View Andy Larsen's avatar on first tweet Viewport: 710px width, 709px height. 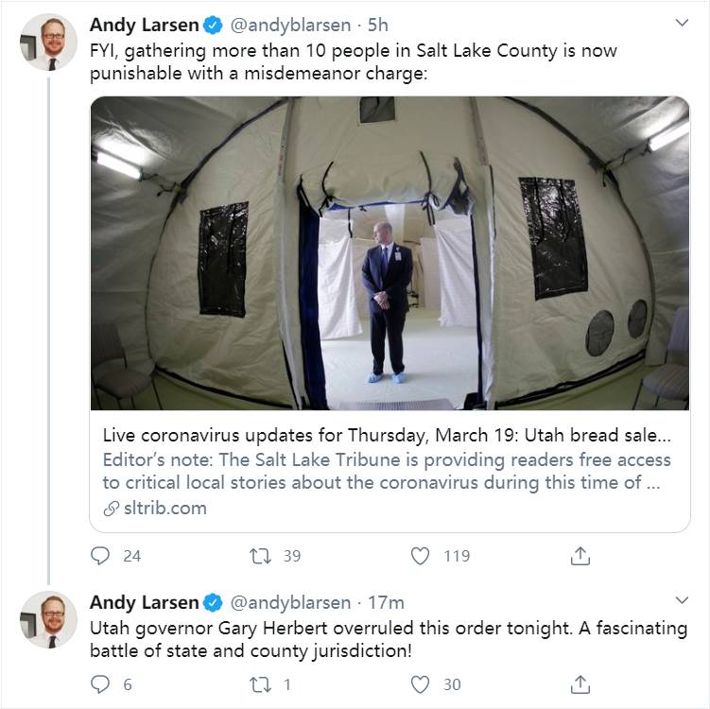coord(48,43)
